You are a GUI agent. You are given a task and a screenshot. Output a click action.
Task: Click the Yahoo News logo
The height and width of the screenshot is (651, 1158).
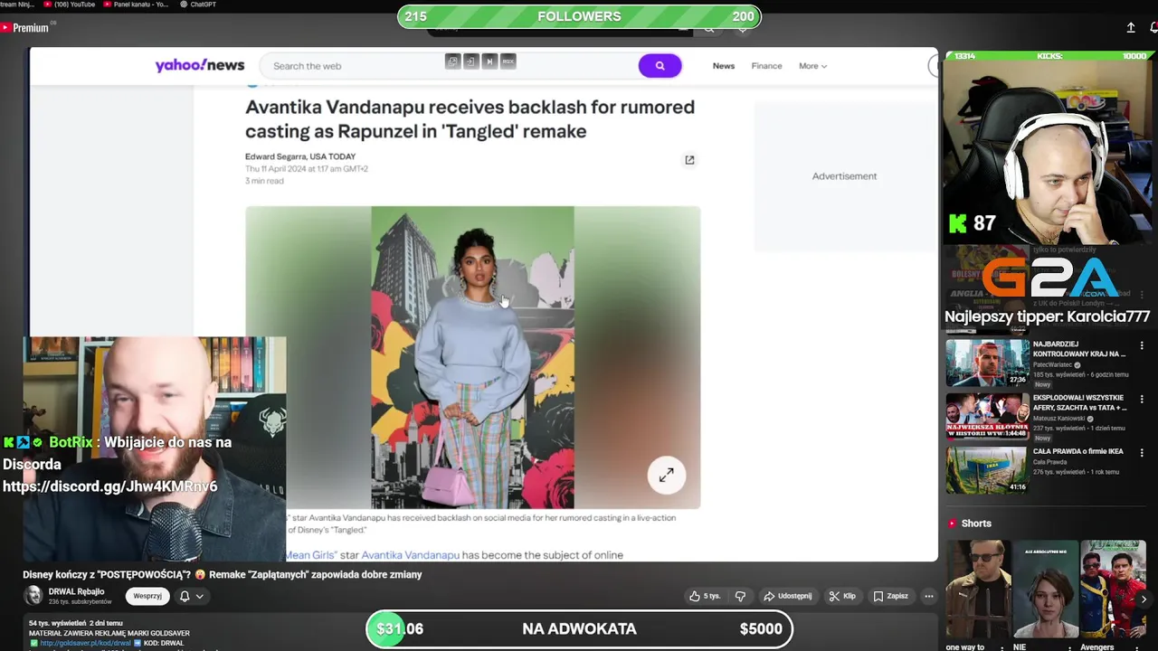[x=199, y=65]
